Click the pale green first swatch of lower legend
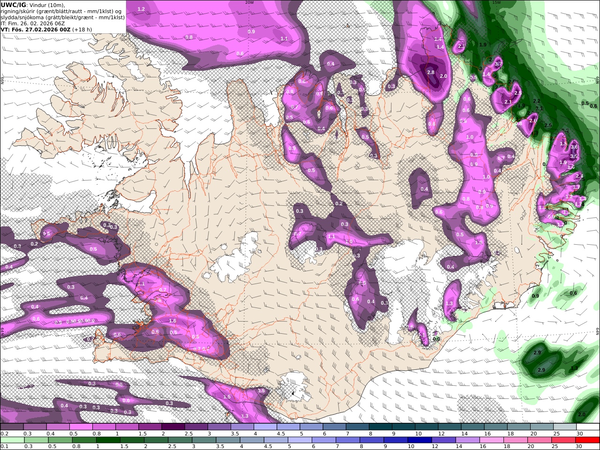The image size is (600, 450). [12, 440]
